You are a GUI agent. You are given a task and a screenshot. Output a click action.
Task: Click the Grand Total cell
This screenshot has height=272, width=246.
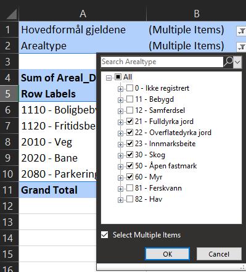(x=57, y=190)
